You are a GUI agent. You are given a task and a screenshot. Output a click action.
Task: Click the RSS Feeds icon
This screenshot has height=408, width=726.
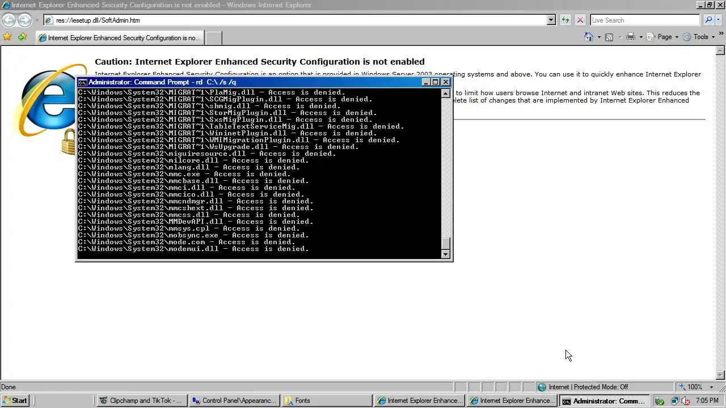coord(609,37)
